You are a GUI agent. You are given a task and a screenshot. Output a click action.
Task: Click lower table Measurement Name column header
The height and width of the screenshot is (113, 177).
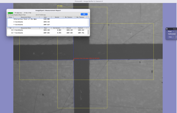(x=26, y=28)
